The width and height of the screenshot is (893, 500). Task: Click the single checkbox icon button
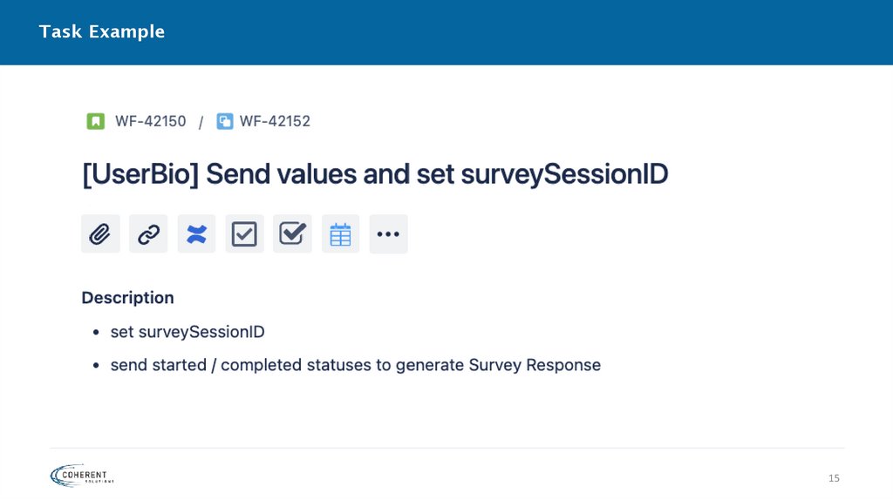click(244, 234)
